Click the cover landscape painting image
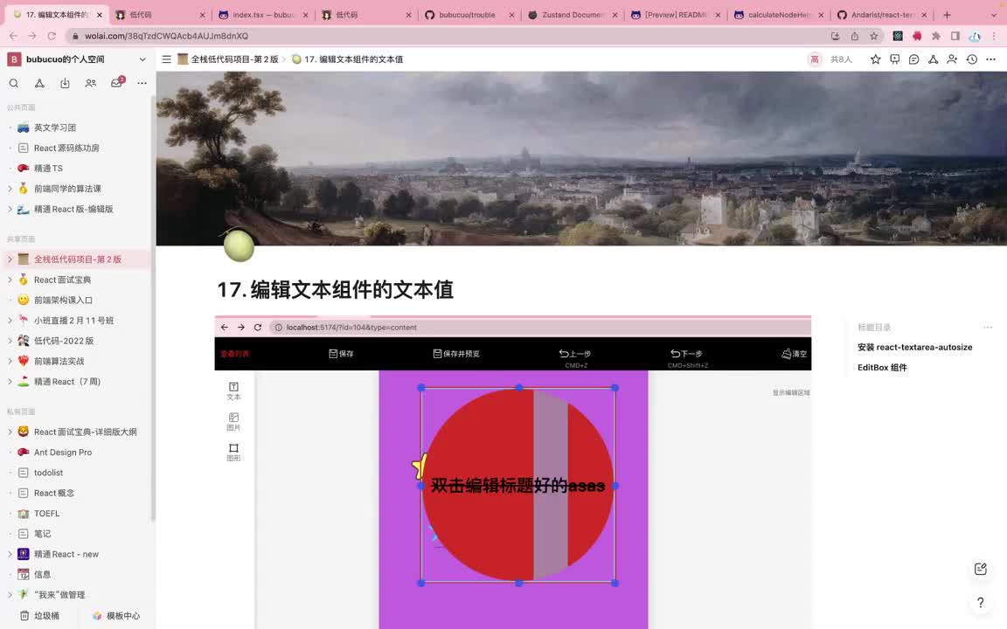Screen dimensions: 1007x629 click(581, 158)
